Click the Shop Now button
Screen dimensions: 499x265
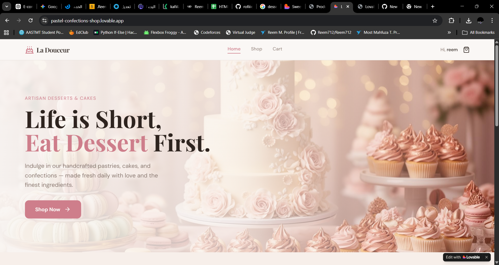(x=53, y=209)
